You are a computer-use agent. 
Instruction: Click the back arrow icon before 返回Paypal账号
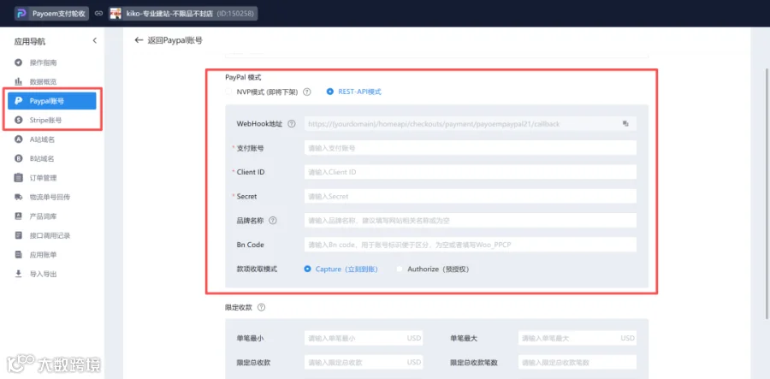pyautogui.click(x=139, y=40)
